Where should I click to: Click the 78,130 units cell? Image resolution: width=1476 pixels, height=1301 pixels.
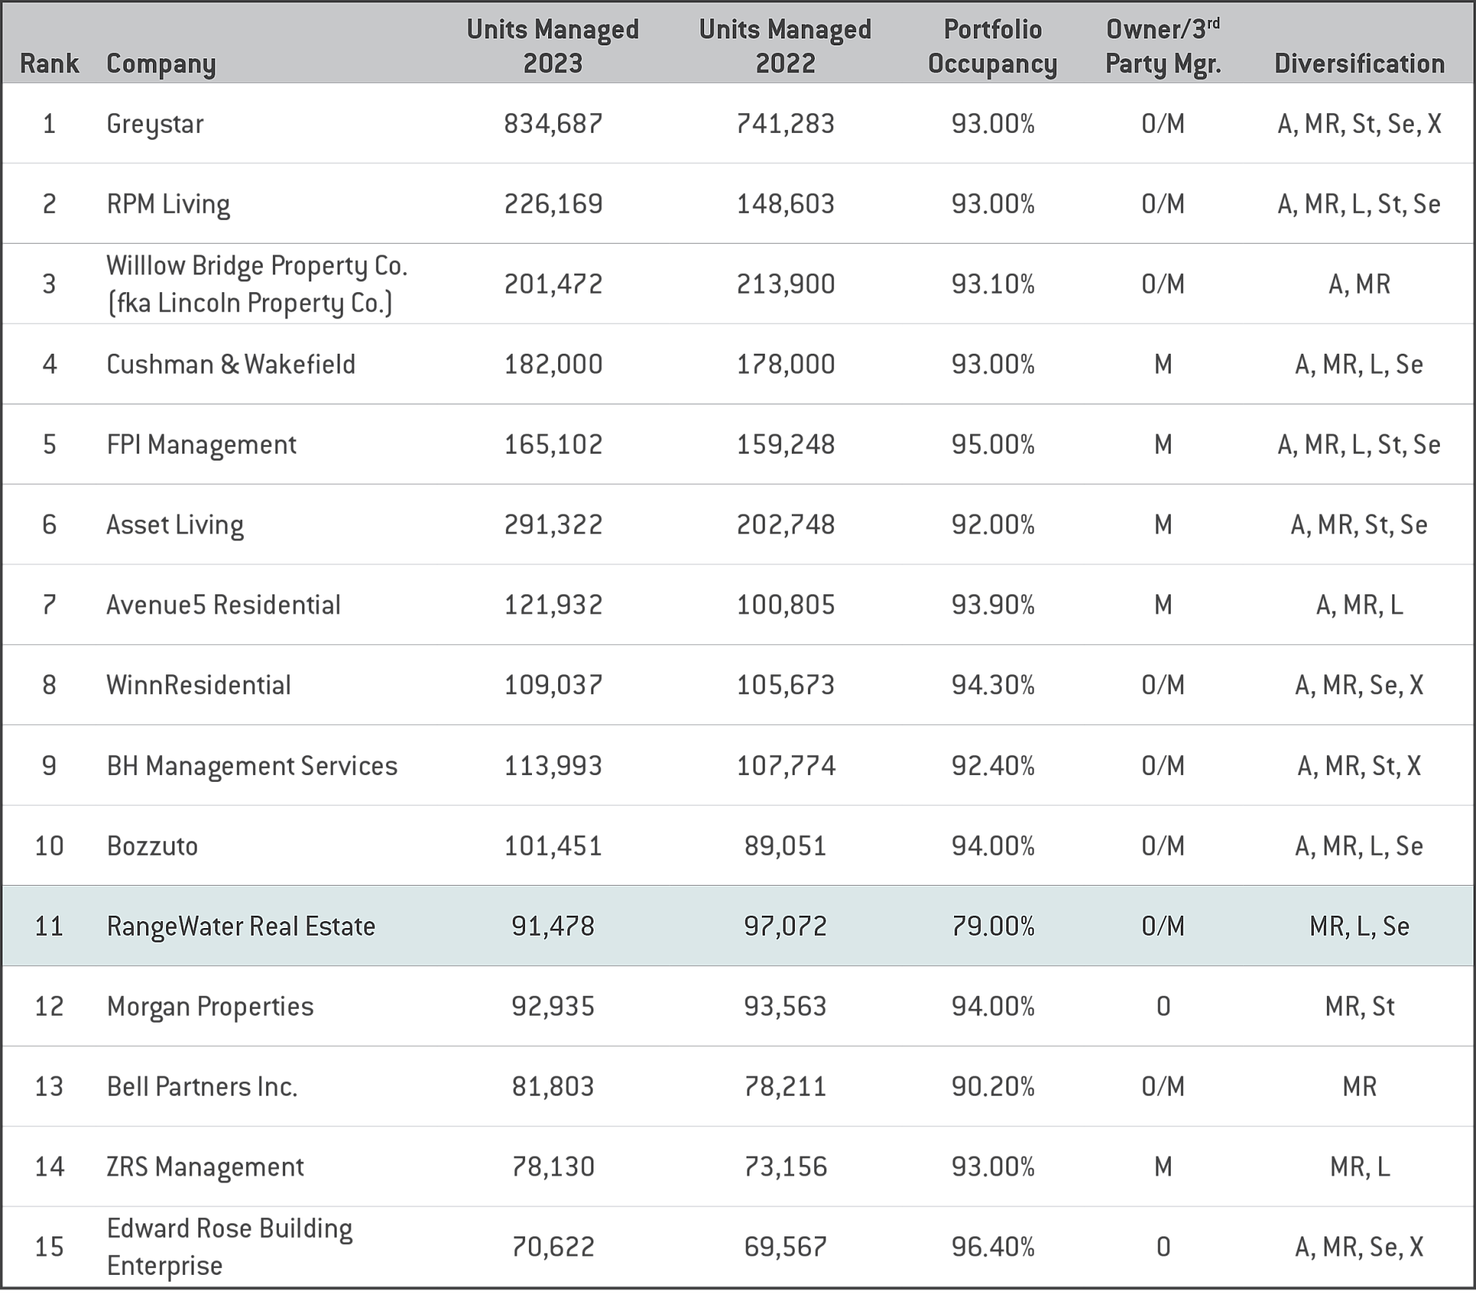[553, 1167]
